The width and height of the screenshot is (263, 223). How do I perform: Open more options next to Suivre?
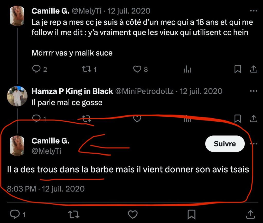254,144
